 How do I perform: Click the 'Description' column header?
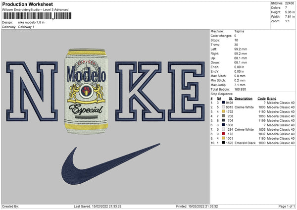point(244,99)
